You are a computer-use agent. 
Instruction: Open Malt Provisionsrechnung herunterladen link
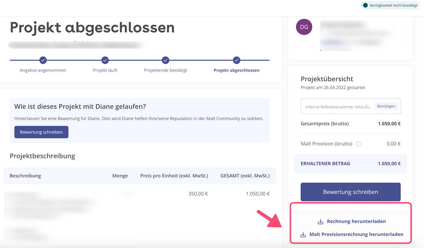(356, 234)
